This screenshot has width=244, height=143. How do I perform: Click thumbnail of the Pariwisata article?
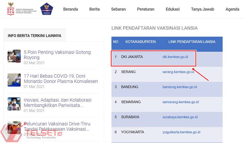pos(14,104)
